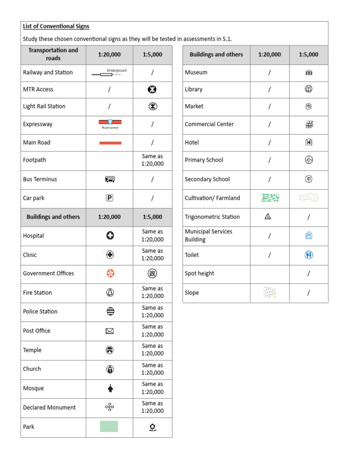Select the Bus Terminus icon
The height and width of the screenshot is (466, 349).
[110, 179]
